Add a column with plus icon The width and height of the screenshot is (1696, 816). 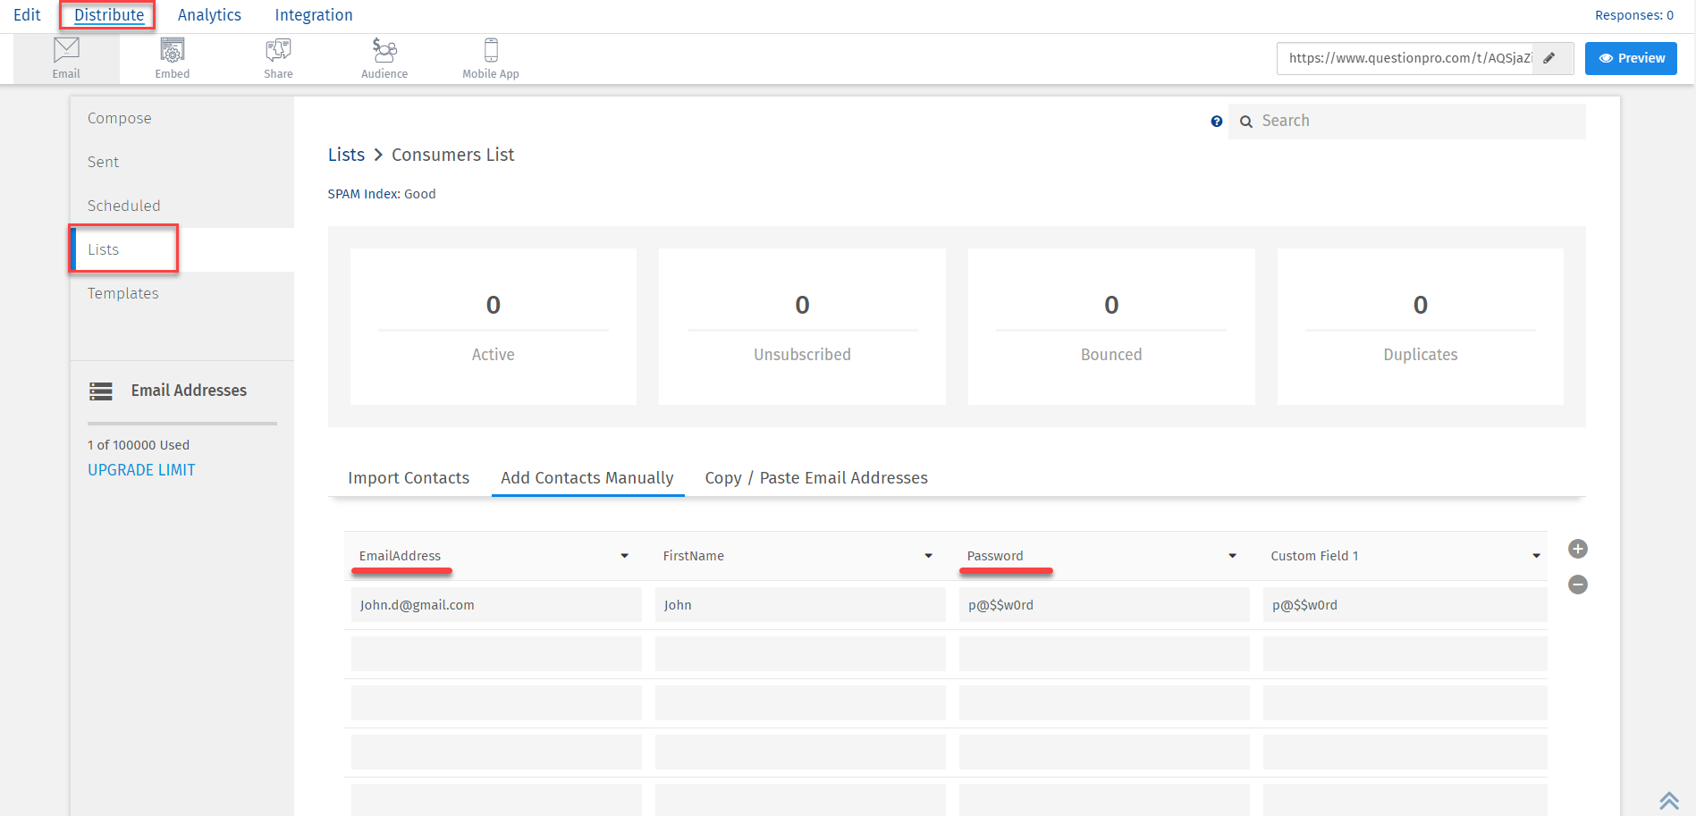(x=1577, y=549)
